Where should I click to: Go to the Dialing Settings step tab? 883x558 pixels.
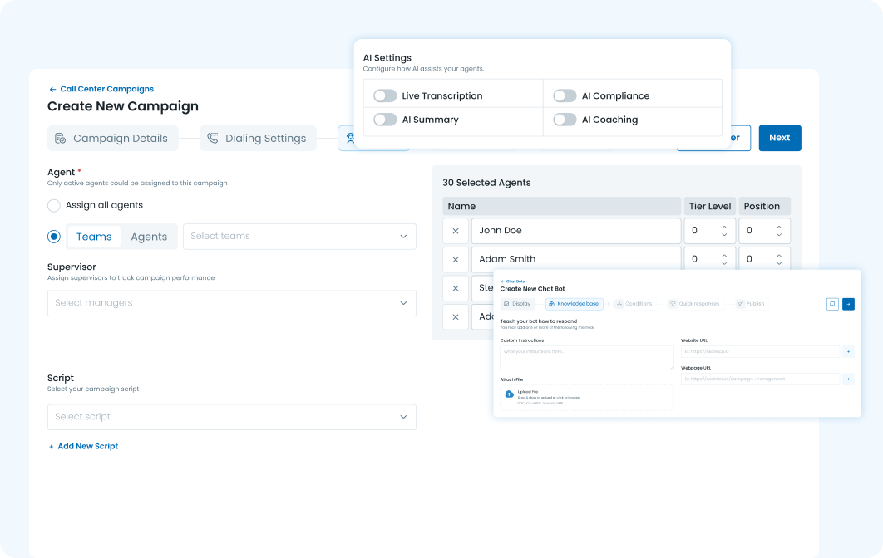[x=258, y=139]
